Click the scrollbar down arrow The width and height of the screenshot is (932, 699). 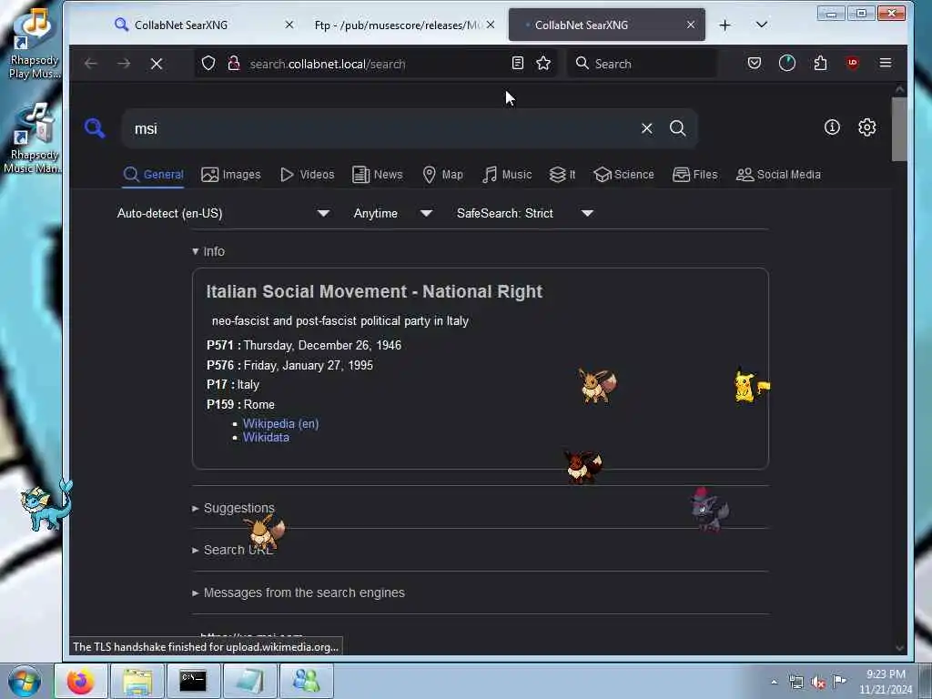899,648
